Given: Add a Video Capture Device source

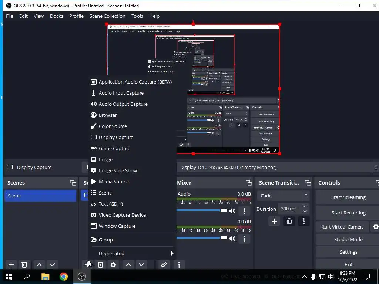Looking at the screenshot, I should tap(132, 215).
